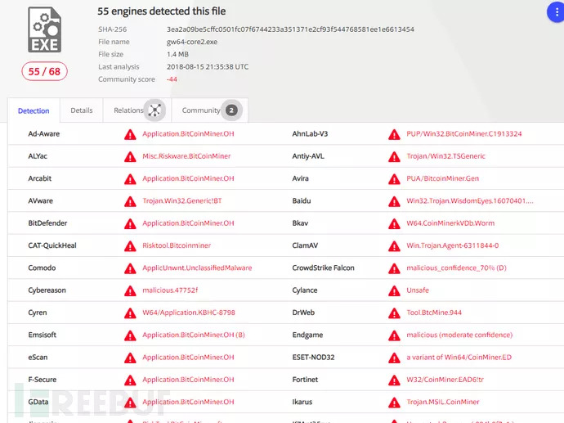Click the warning icon in Arcabit row
This screenshot has height=423, width=564.
pos(130,179)
